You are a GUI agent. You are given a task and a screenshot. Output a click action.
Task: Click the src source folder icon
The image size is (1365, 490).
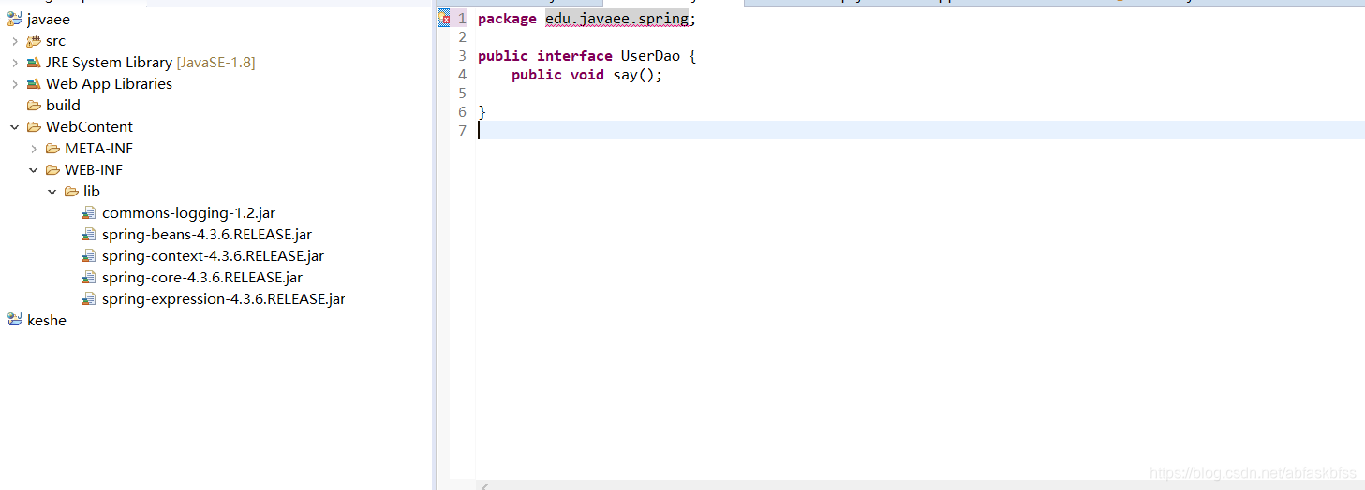[x=34, y=40]
